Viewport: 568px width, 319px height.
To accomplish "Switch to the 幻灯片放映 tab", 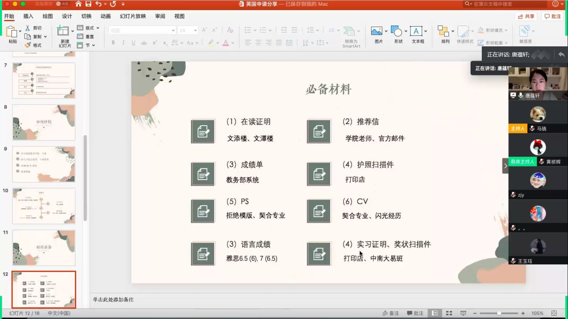I will tap(133, 16).
